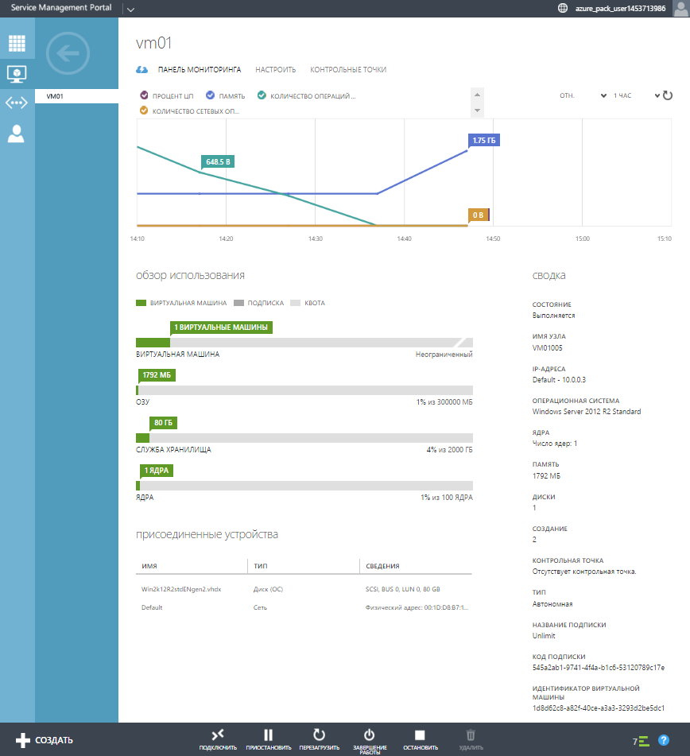Image resolution: width=690 pixels, height=756 pixels.
Task: Pause the VM with ПРИОСТАНОВИТЬ
Action: [268, 735]
